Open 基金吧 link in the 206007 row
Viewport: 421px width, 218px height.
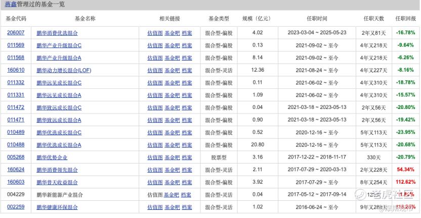click(x=172, y=33)
